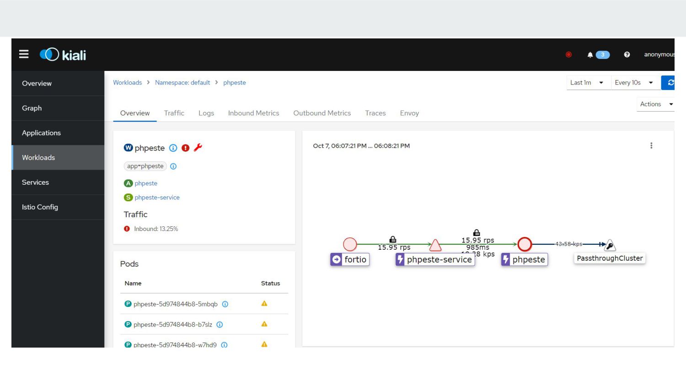686x386 pixels.
Task: Click the 43.58 kps edge label
Action: point(568,244)
